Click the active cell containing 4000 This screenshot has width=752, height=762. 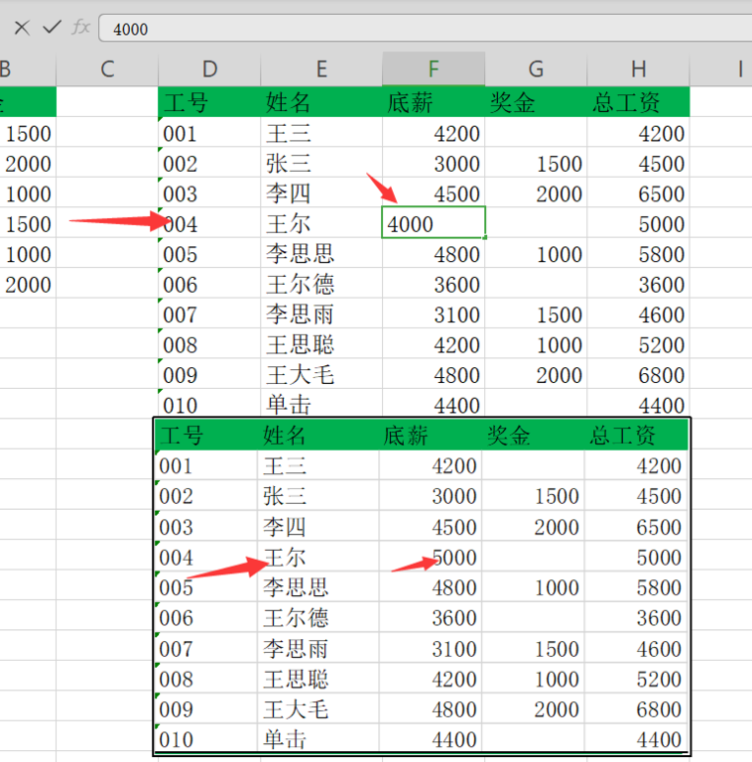[x=434, y=223]
